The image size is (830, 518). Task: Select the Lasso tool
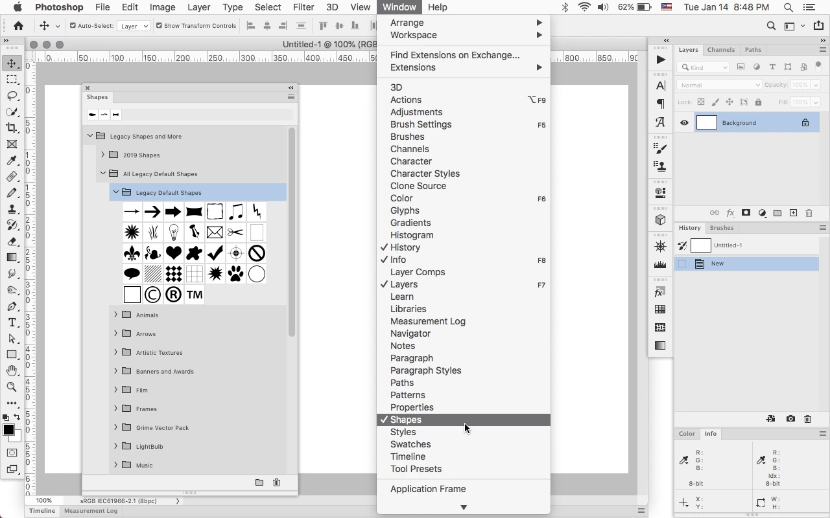(12, 96)
